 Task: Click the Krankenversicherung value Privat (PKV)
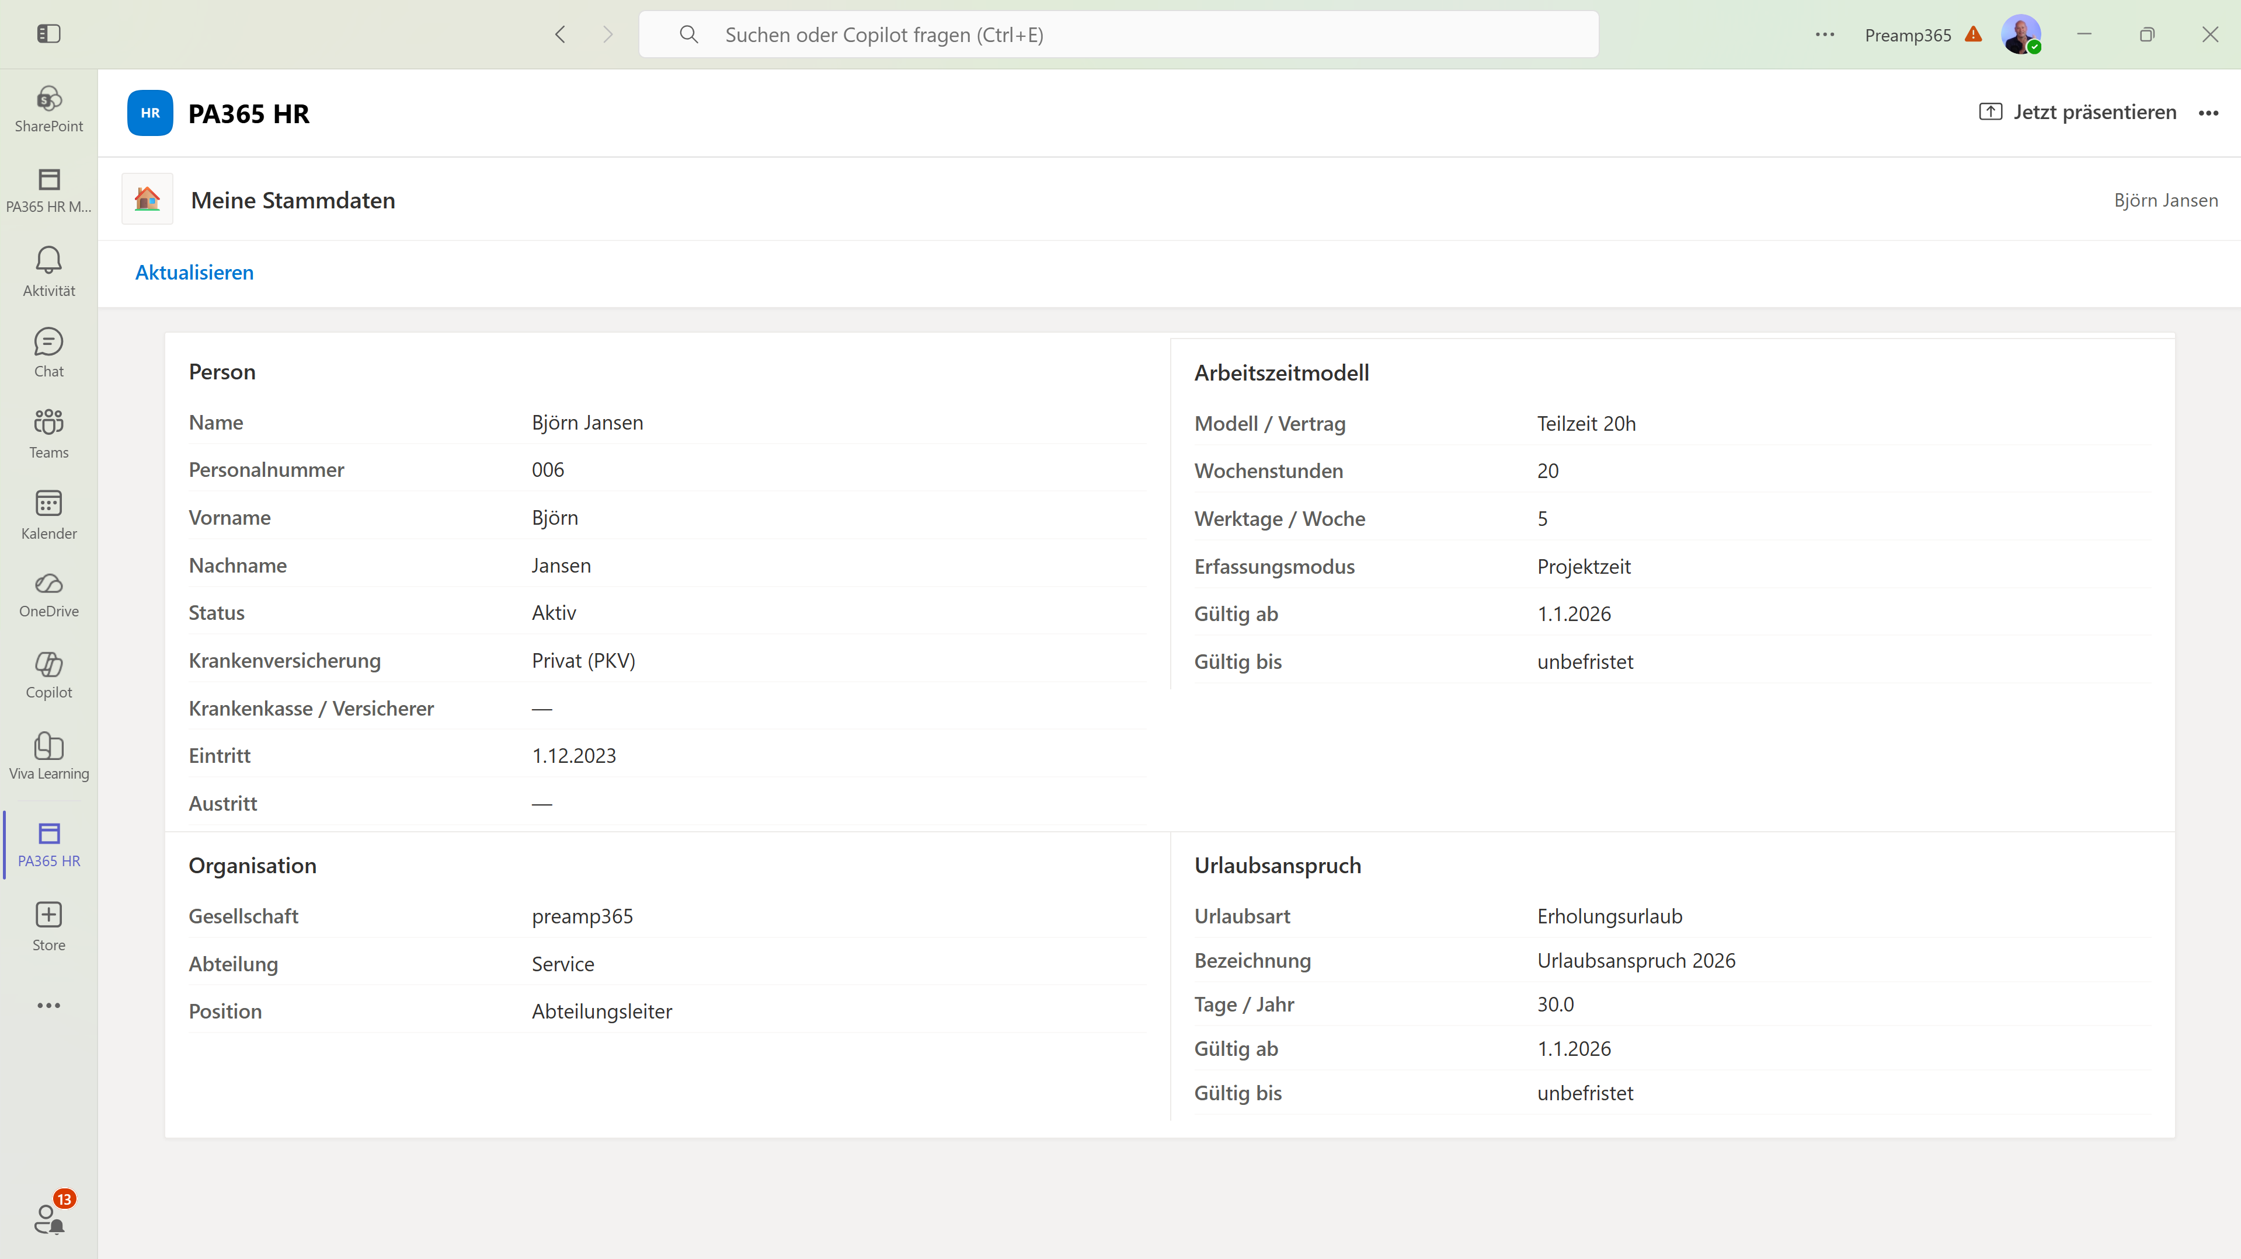tap(584, 661)
